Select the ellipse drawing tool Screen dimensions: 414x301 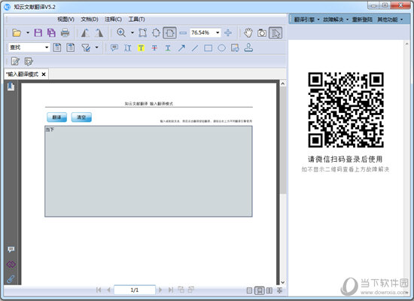tap(221, 48)
